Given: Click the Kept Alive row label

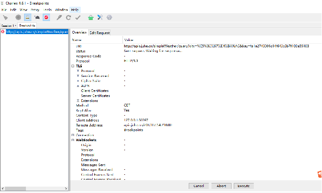Looking at the screenshot, I should tap(84, 110).
